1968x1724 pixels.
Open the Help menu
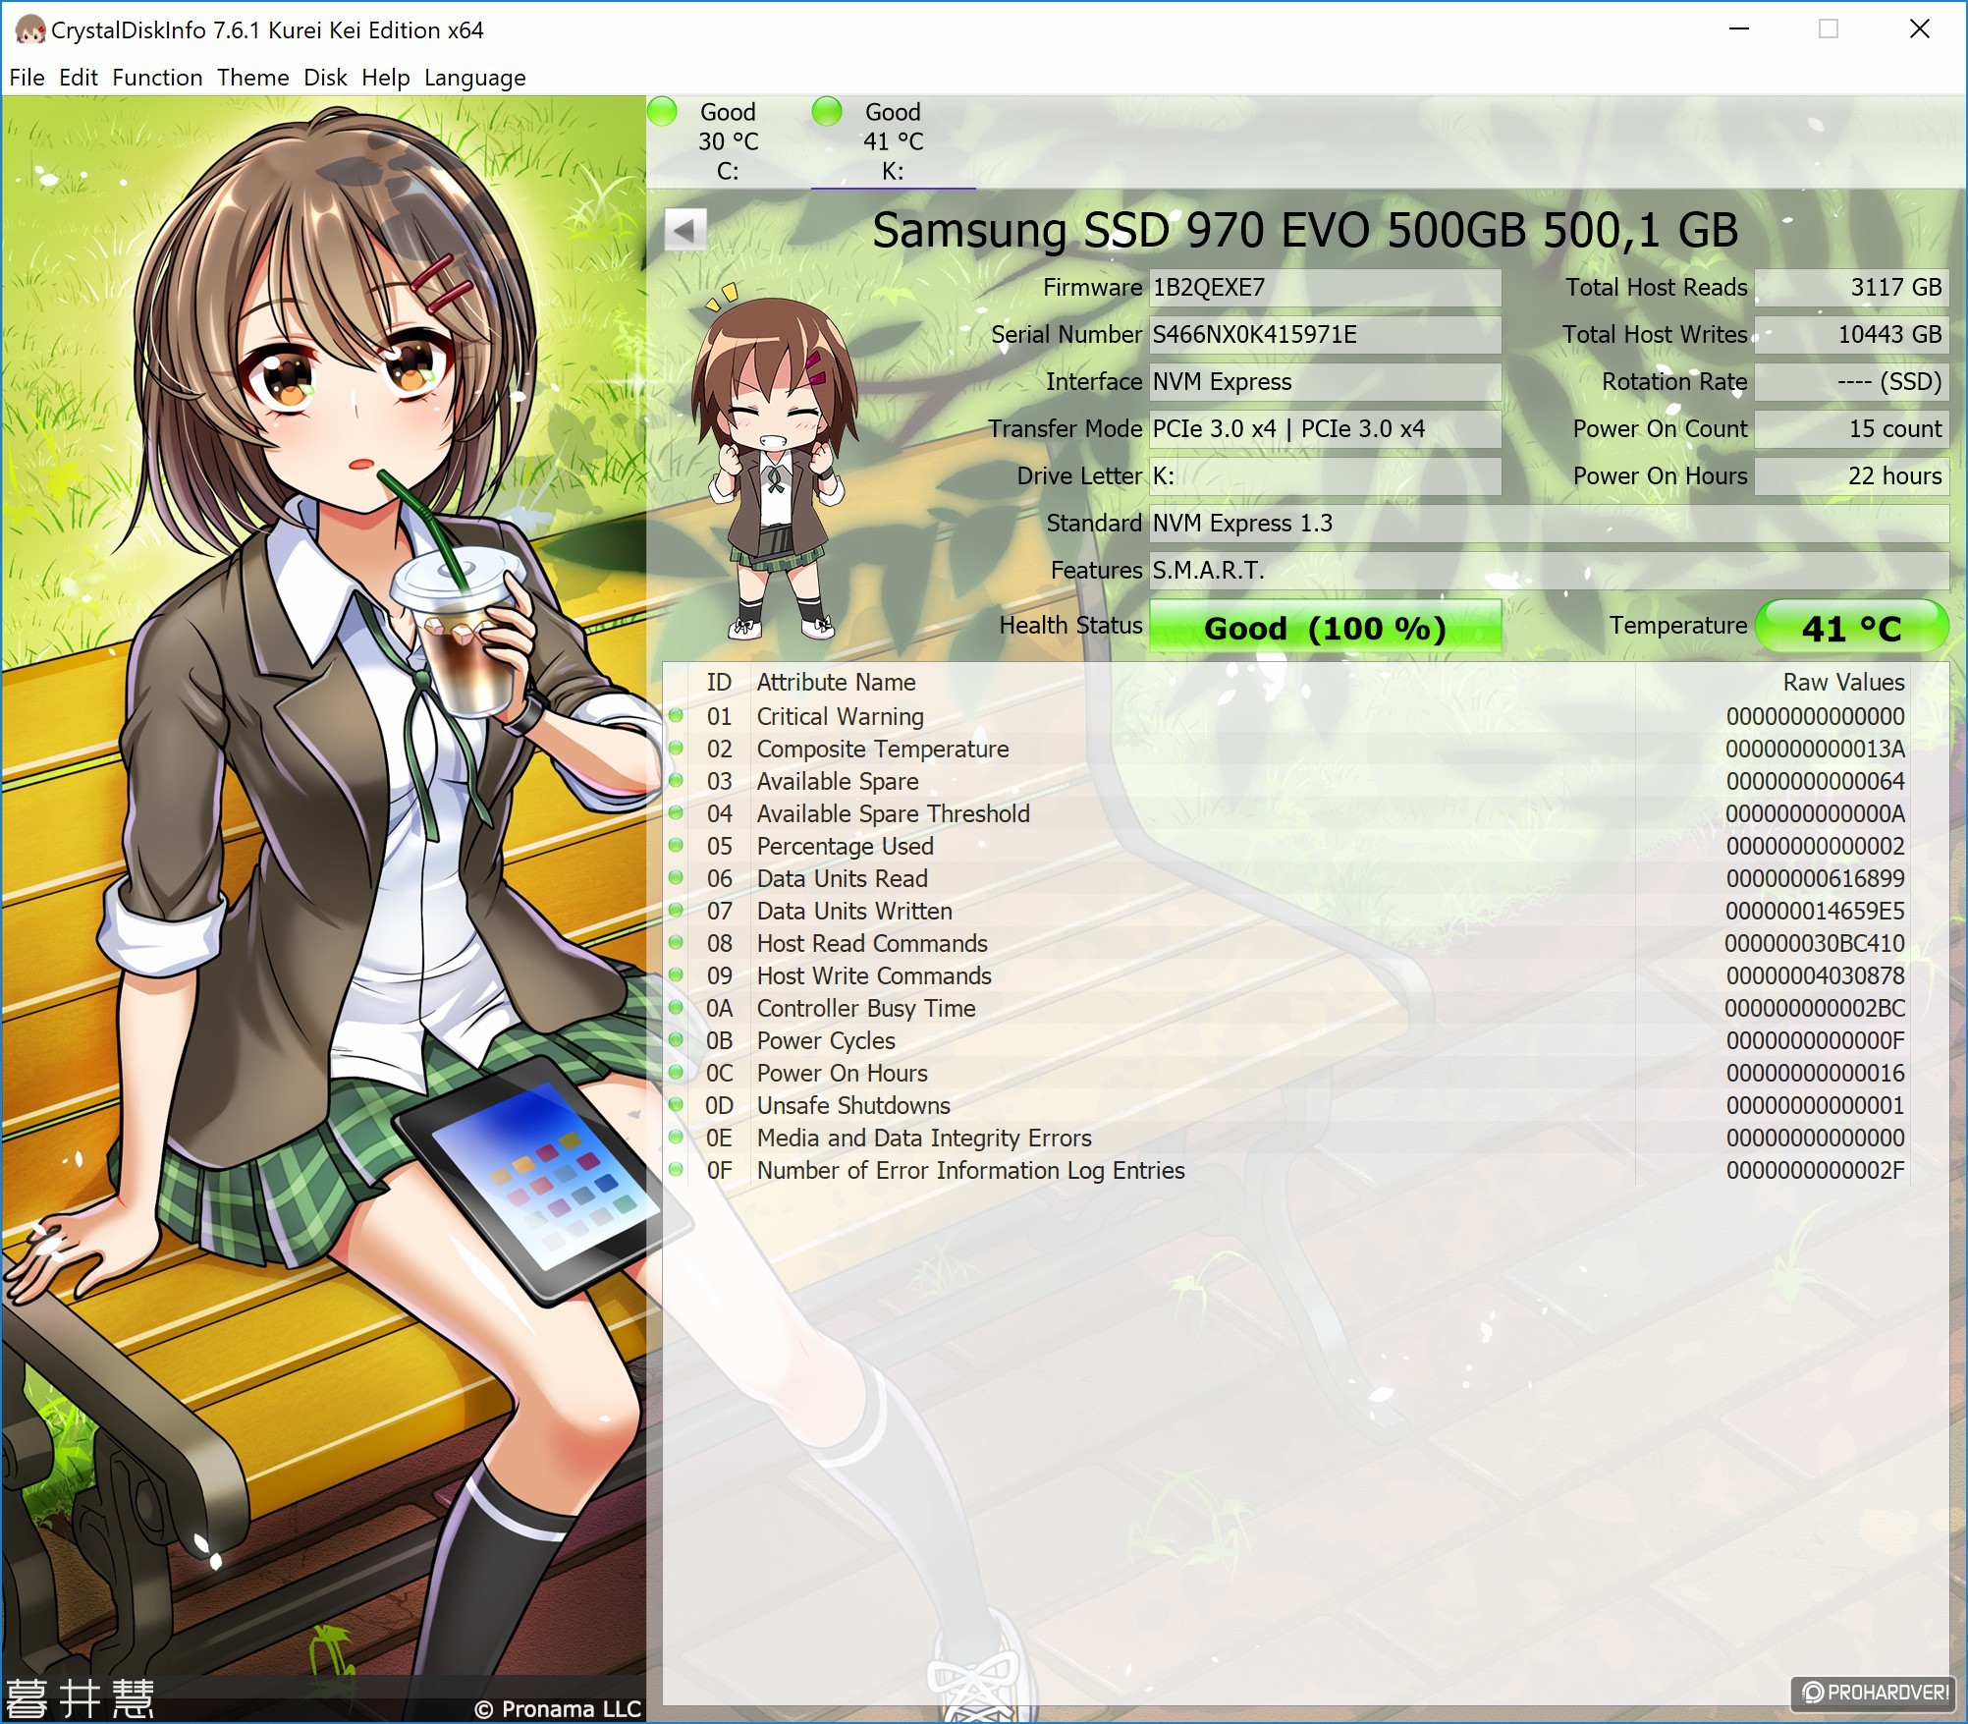click(x=386, y=78)
